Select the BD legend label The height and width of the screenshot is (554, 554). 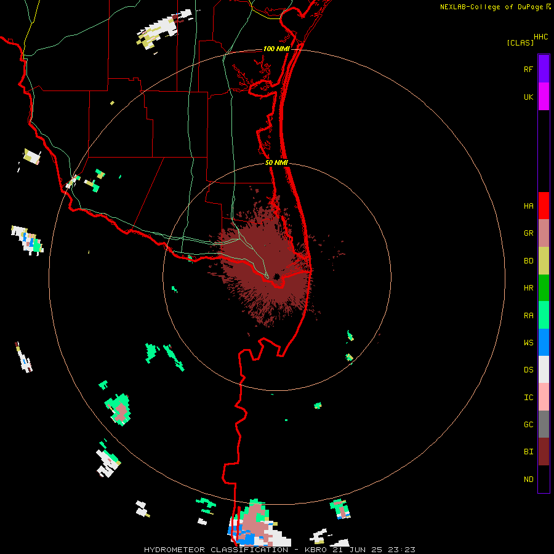[x=528, y=261]
